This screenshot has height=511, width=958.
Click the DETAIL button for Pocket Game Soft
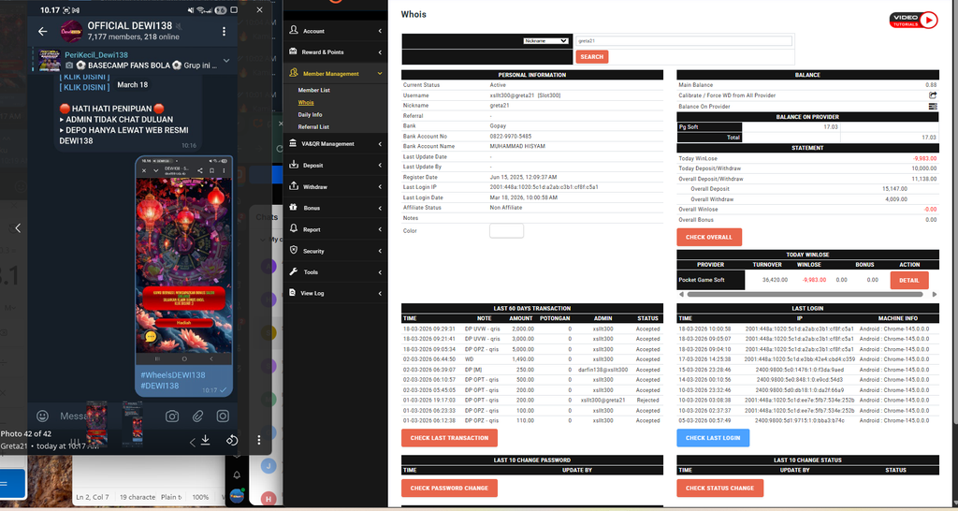(909, 280)
